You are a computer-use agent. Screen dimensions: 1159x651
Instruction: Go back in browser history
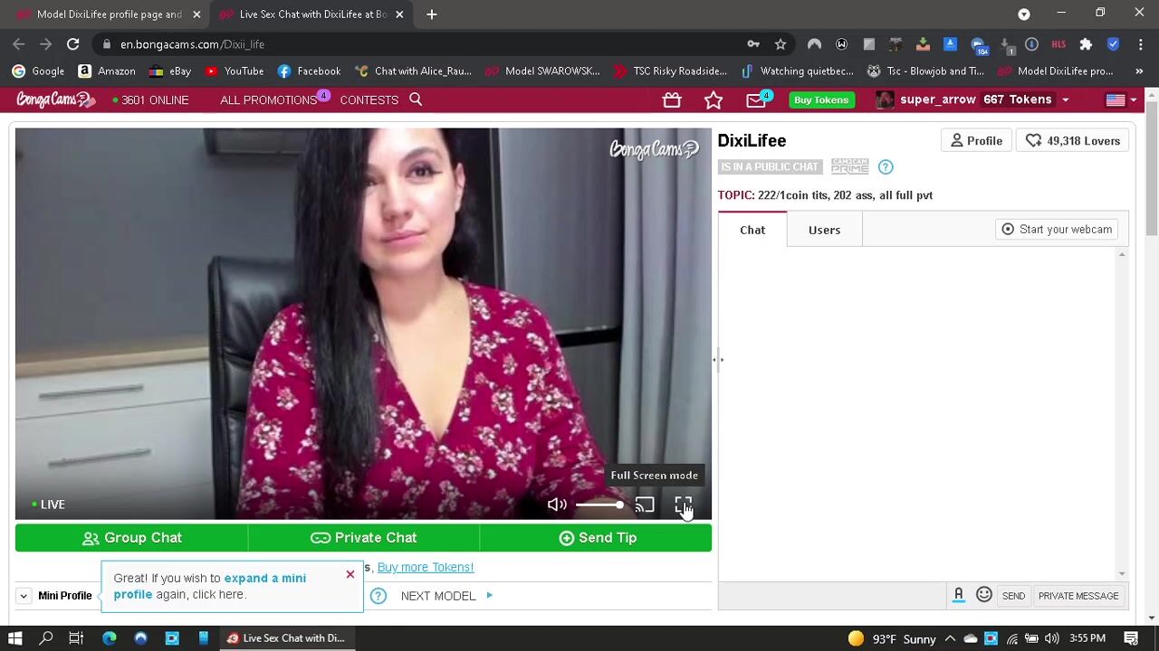click(19, 43)
